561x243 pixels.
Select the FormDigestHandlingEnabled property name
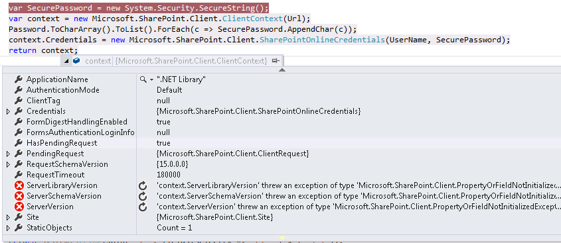[x=77, y=122]
